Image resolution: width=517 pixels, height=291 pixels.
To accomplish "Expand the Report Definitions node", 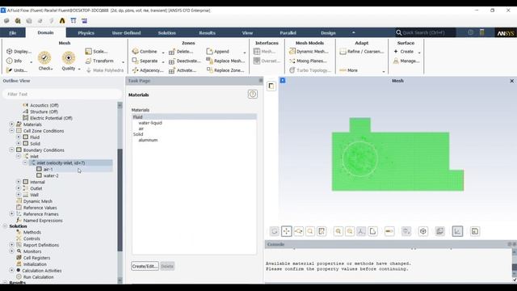I will click(11, 245).
